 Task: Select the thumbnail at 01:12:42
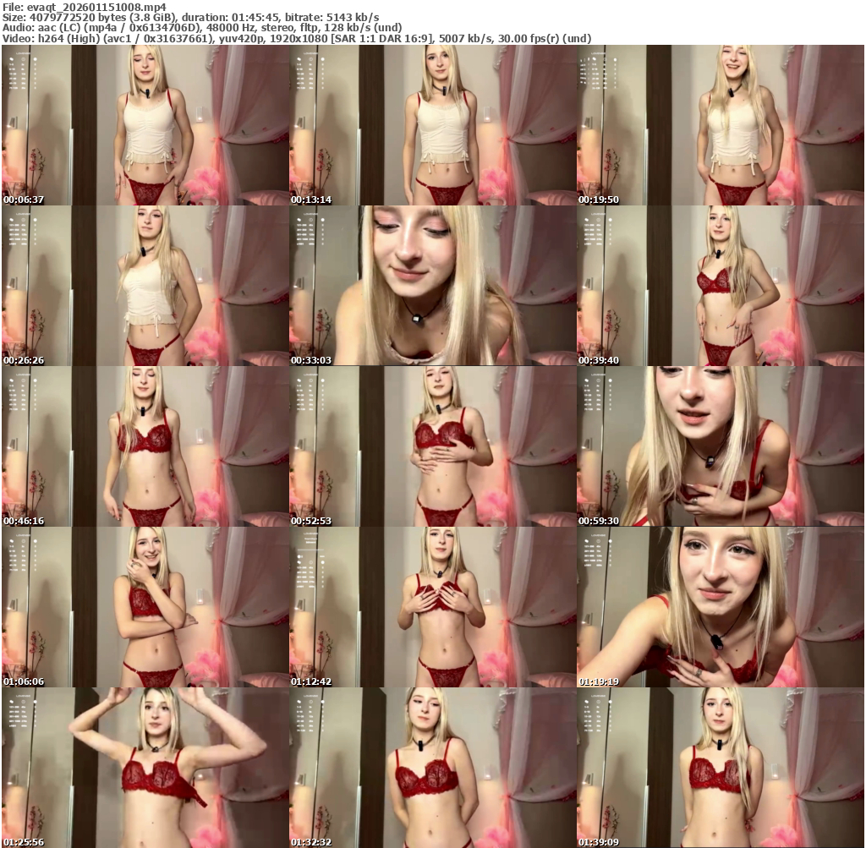(x=433, y=607)
